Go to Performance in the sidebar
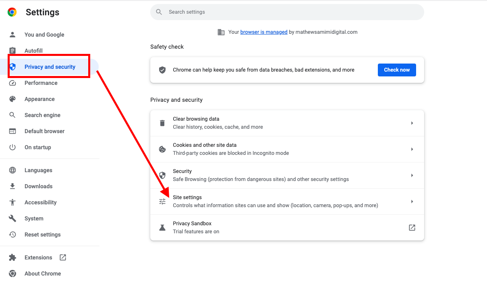Screen dimensions: 487x290 click(x=41, y=83)
